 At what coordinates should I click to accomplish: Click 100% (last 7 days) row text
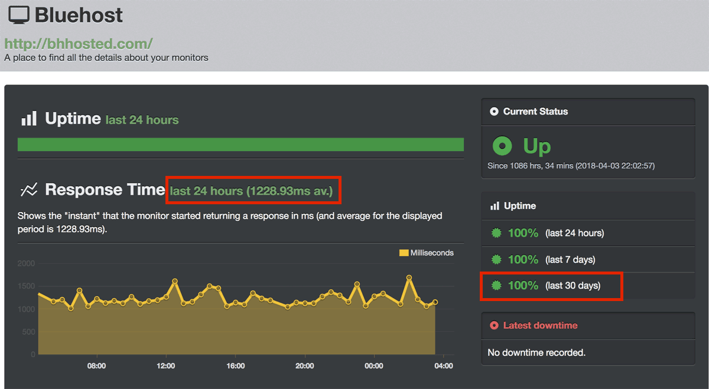[551, 260]
